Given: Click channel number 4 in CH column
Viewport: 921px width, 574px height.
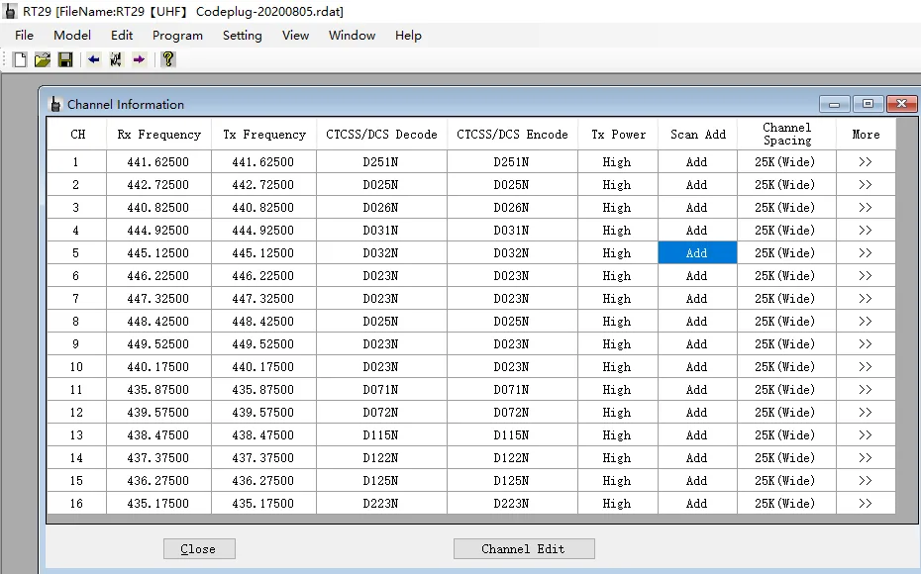Looking at the screenshot, I should pyautogui.click(x=76, y=231).
